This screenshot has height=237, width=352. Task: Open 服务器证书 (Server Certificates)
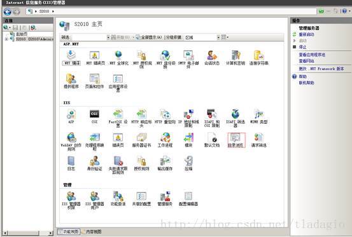click(141, 140)
